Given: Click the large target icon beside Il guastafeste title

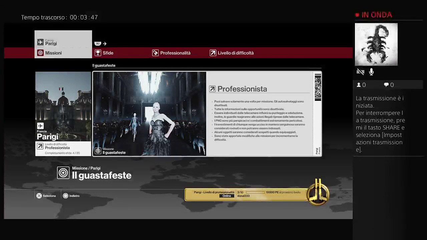Looking at the screenshot, I should tap(63, 173).
